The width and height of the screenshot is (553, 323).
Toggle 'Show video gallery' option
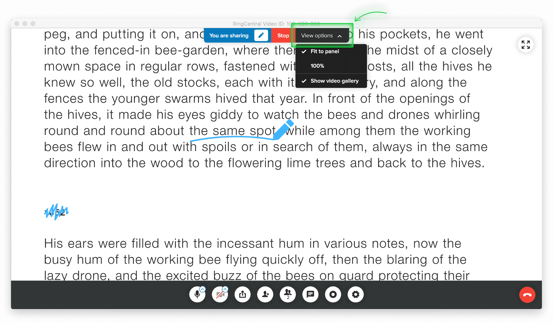click(334, 81)
